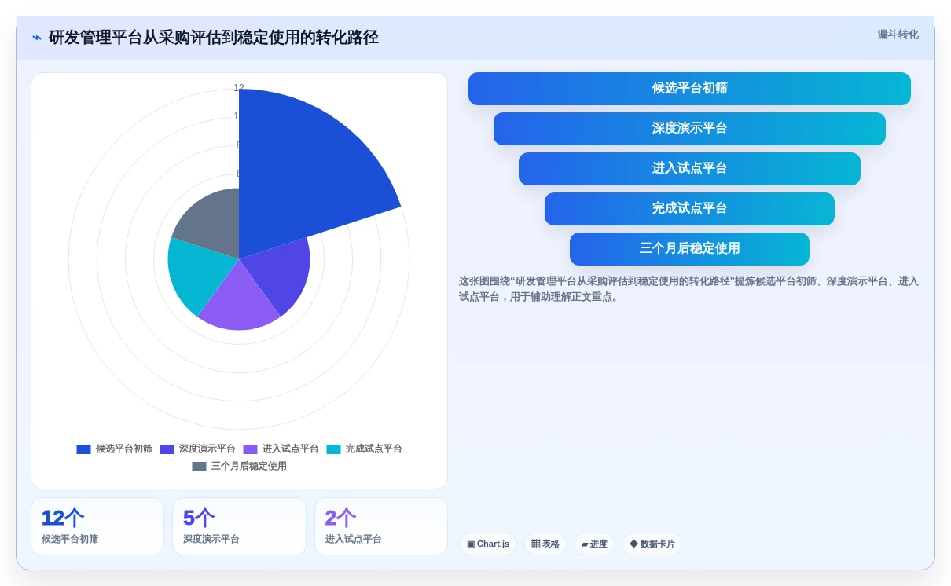Click the blue zigzag icon beside the title

point(37,38)
